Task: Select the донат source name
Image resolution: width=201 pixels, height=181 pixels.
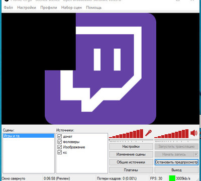Action: pos(68,136)
